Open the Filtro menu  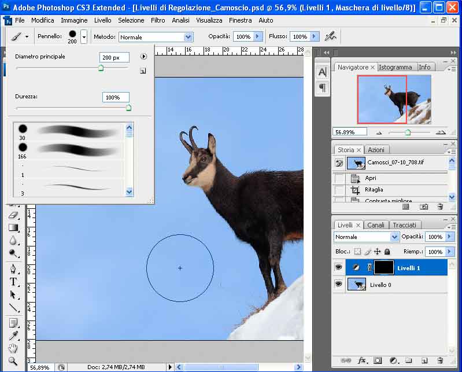pyautogui.click(x=158, y=20)
